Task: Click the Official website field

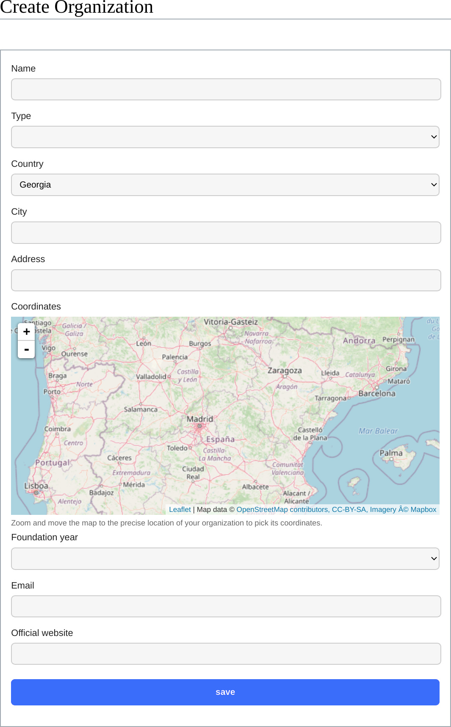Action: point(226,654)
